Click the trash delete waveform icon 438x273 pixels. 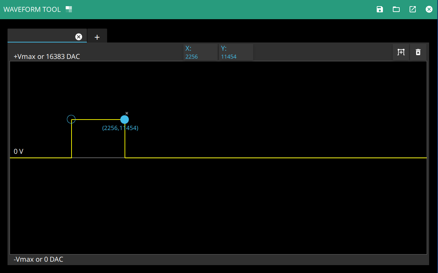point(418,52)
